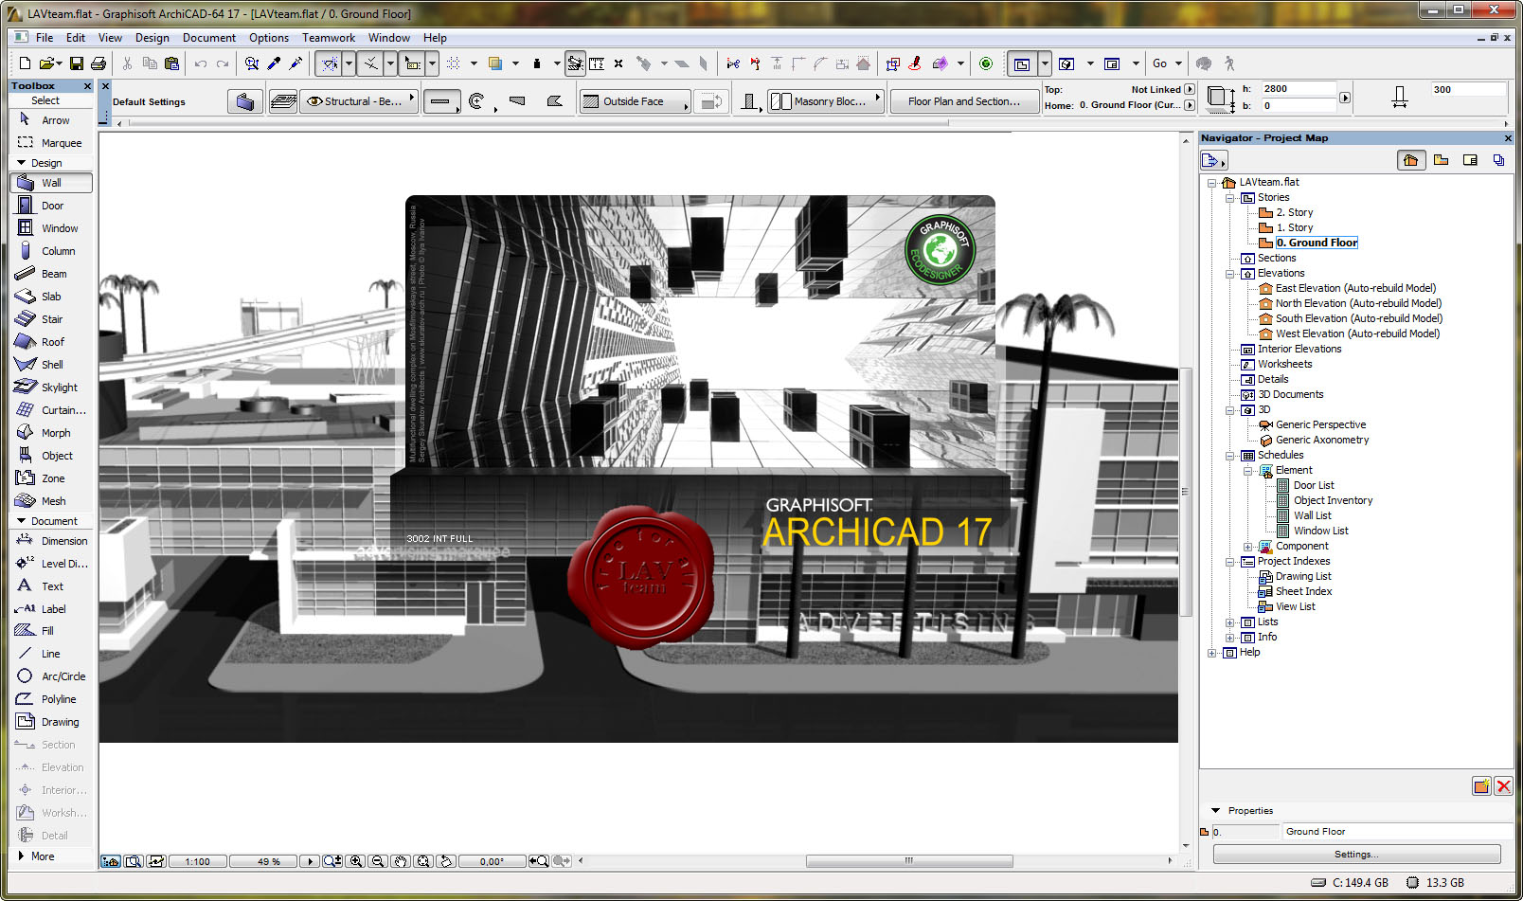Open the Masonry Block building material dropdown
Viewport: 1523px width, 901px height.
pos(824,101)
